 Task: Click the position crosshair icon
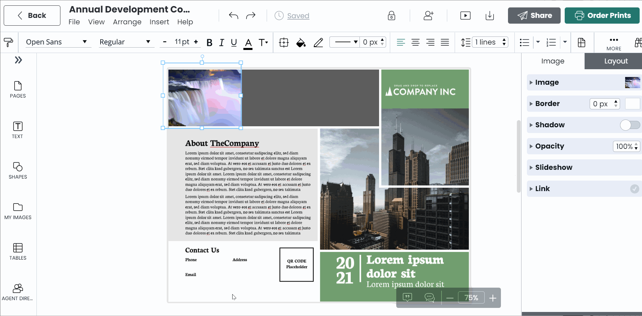[284, 43]
